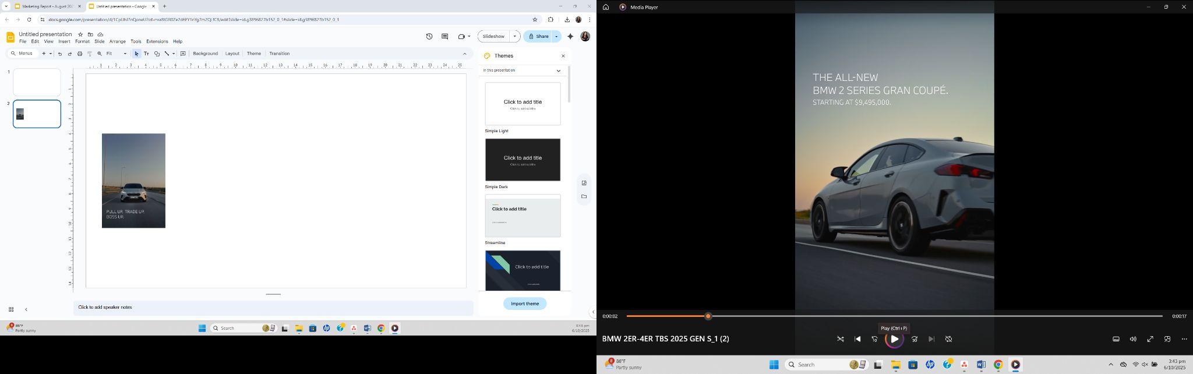Open version history clock icon
This screenshot has height=374, width=1193.
pos(429,36)
